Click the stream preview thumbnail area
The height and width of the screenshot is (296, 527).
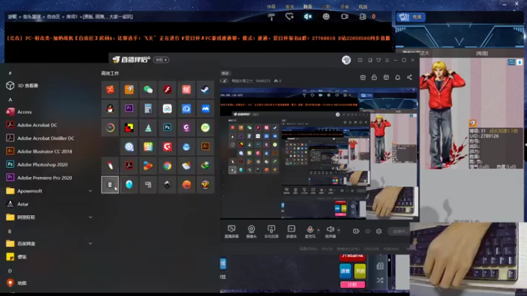pos(319,154)
